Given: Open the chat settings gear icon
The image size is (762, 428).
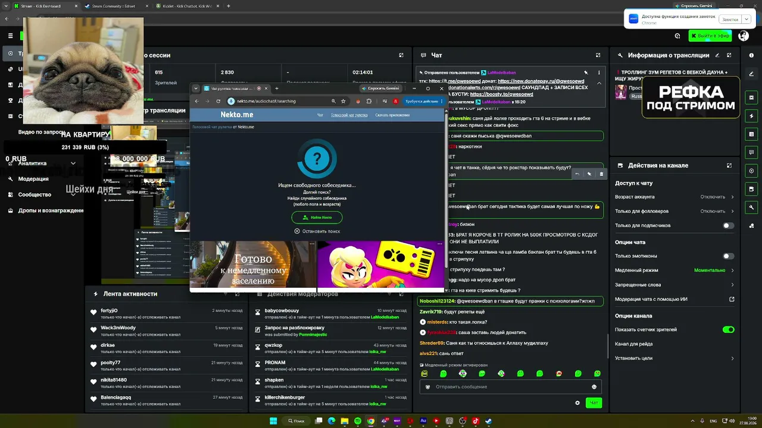Looking at the screenshot, I should point(577,403).
